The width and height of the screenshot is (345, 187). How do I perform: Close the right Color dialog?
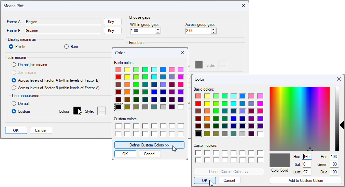[x=339, y=79]
